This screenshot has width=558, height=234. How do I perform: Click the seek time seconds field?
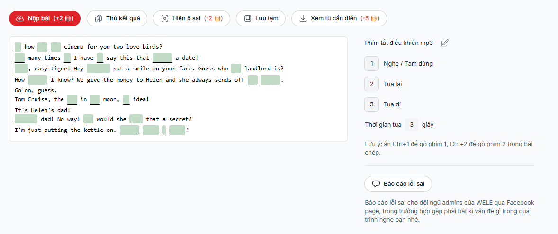pos(412,125)
